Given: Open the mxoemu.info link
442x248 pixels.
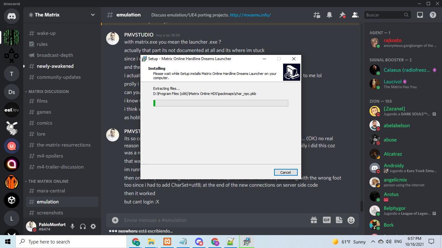Looking at the screenshot, I should (250, 15).
